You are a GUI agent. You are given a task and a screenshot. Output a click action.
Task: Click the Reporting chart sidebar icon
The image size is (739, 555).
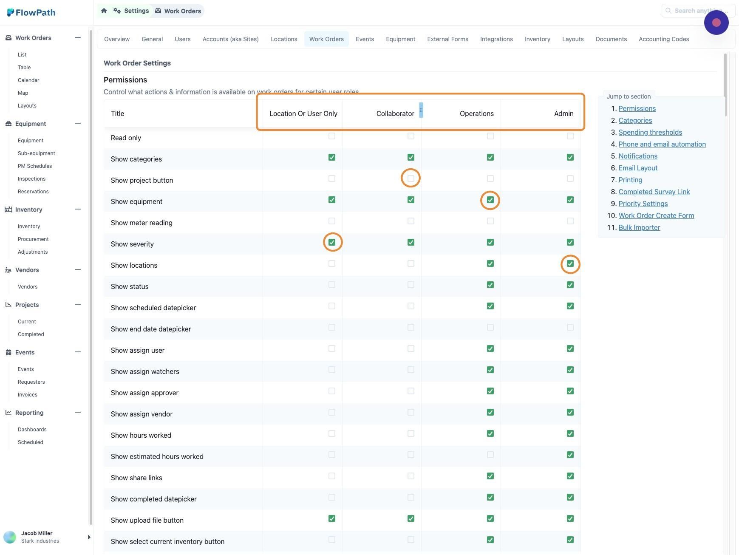(x=8, y=413)
